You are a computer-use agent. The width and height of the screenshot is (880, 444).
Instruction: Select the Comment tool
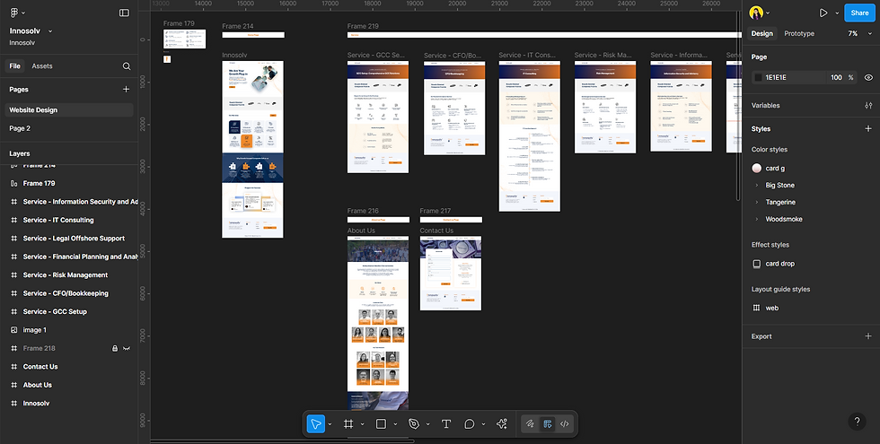click(x=470, y=423)
